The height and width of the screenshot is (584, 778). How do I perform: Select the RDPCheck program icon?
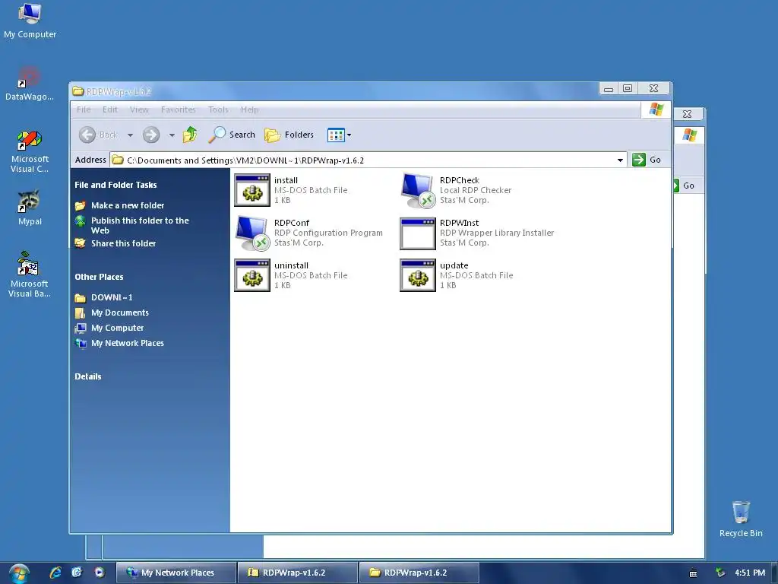click(x=418, y=190)
